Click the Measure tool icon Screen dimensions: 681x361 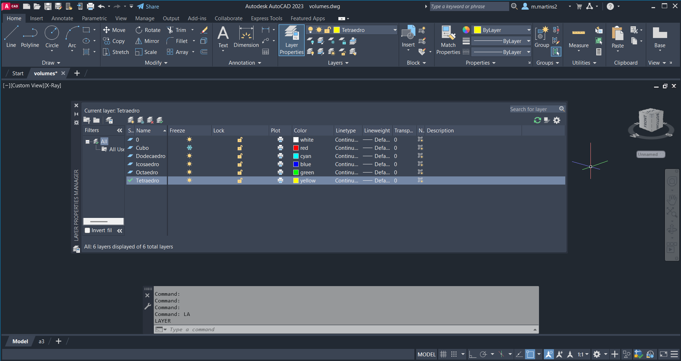point(578,33)
